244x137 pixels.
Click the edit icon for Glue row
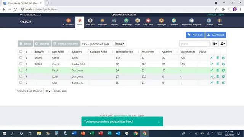pos(223,83)
